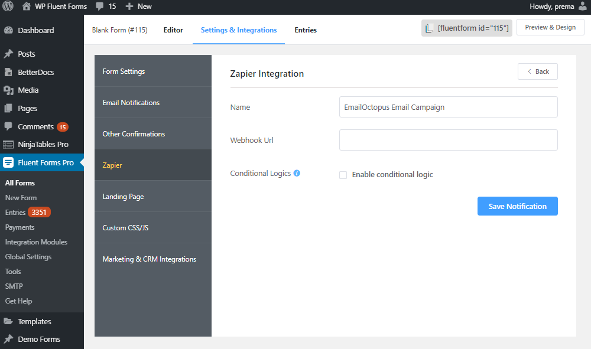Open Email Notifications settings
Image resolution: width=591 pixels, height=349 pixels.
tap(153, 102)
